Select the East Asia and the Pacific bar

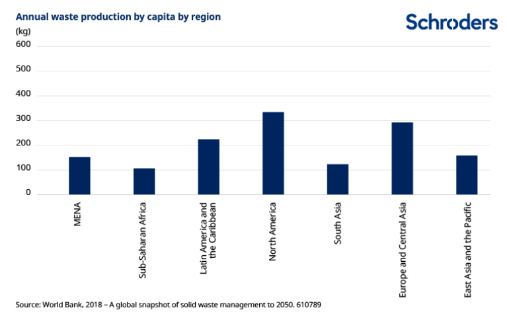[x=467, y=175]
